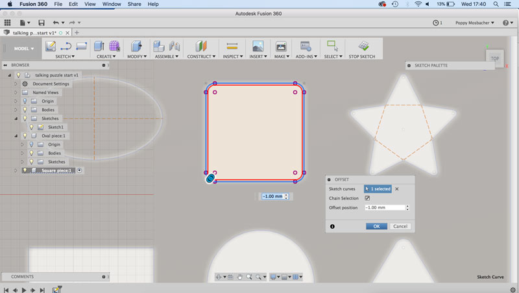The height and width of the screenshot is (293, 519).
Task: Toggle visibility bulb of Sketch1
Action: [x=31, y=127]
